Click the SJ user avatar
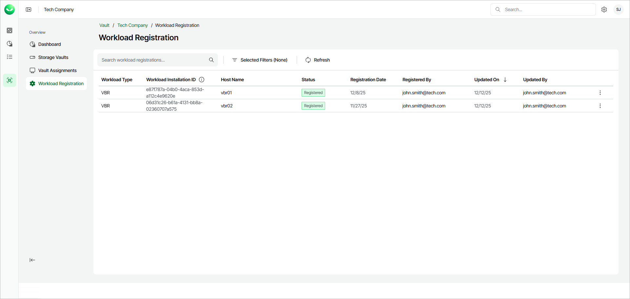This screenshot has width=630, height=299. click(x=619, y=9)
